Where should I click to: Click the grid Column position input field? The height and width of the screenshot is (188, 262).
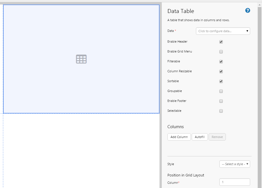point(234,182)
